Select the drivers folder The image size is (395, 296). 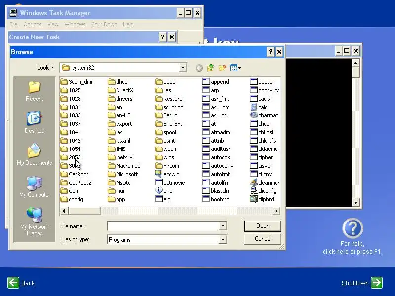click(x=120, y=99)
